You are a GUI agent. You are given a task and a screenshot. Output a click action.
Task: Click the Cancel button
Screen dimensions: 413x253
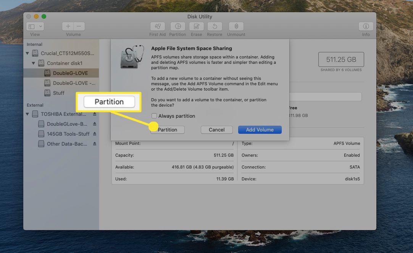coord(217,130)
